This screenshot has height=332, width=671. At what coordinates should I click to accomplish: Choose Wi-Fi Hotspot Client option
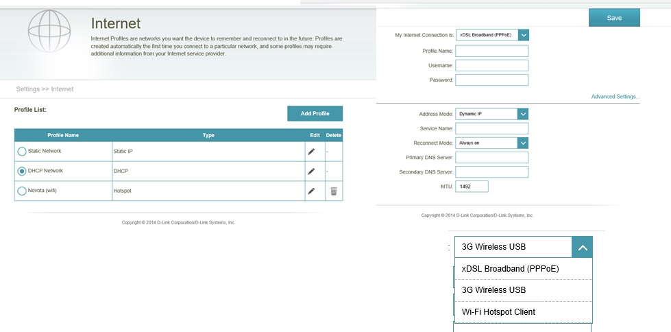point(524,312)
